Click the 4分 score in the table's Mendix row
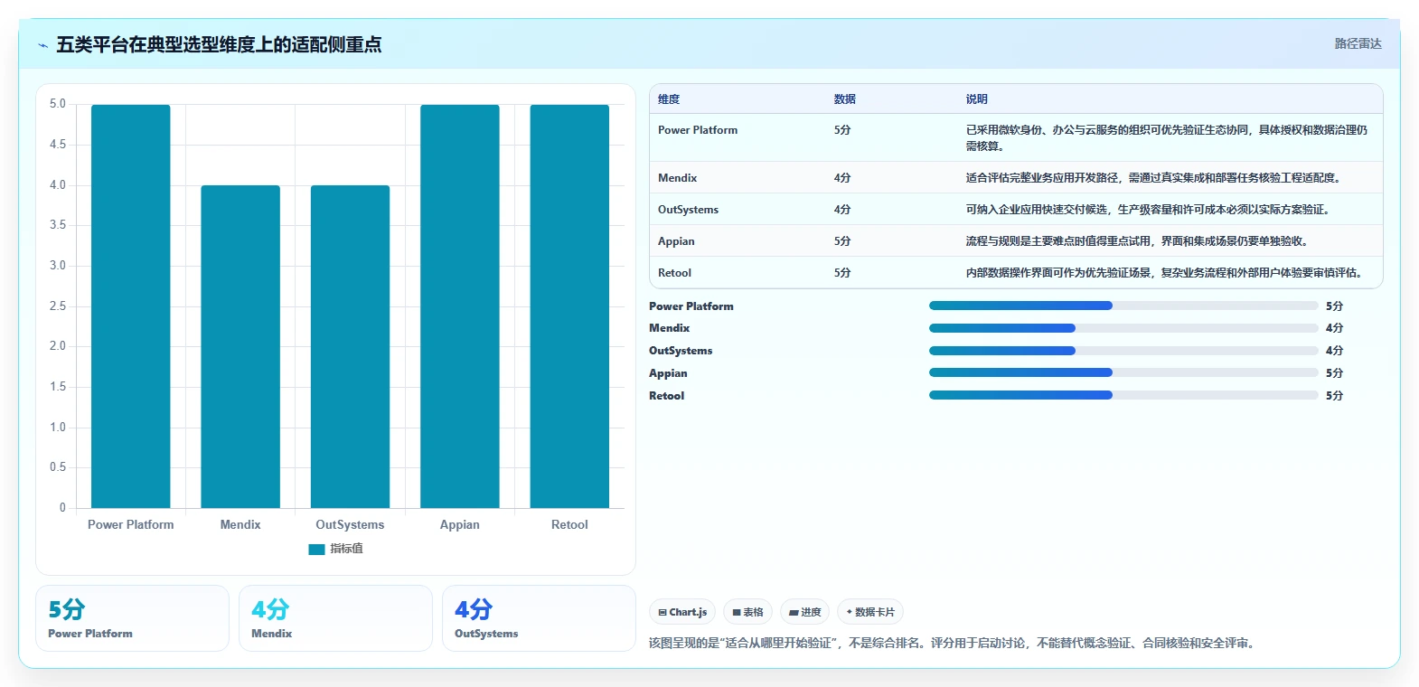The image size is (1419, 687). [842, 178]
